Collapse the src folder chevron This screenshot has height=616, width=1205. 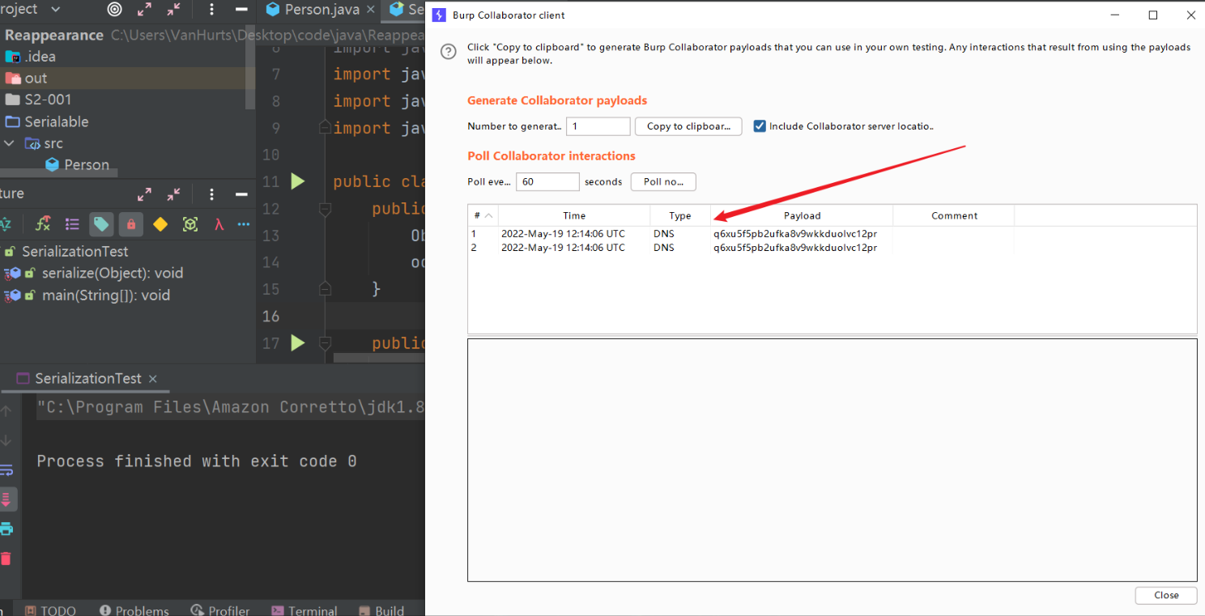[x=10, y=143]
